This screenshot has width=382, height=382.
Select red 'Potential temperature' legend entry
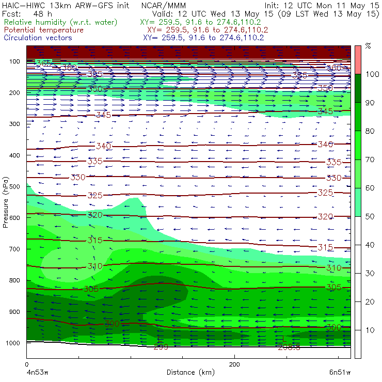tap(44, 30)
